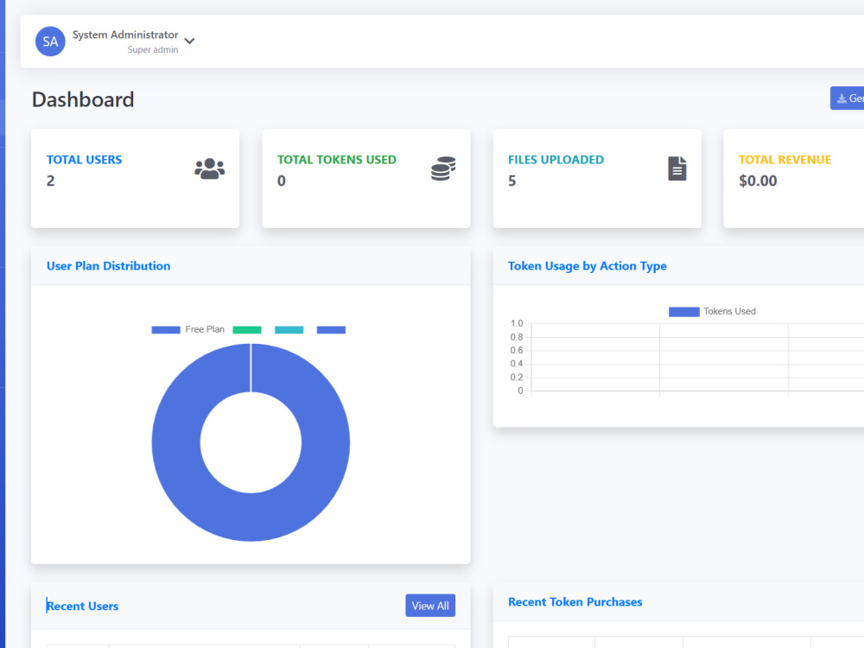864x648 pixels.
Task: Click the Total Tokens Used value 0
Action: click(x=282, y=181)
